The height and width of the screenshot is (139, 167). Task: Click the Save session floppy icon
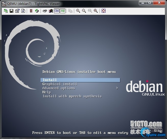tap(11, 11)
